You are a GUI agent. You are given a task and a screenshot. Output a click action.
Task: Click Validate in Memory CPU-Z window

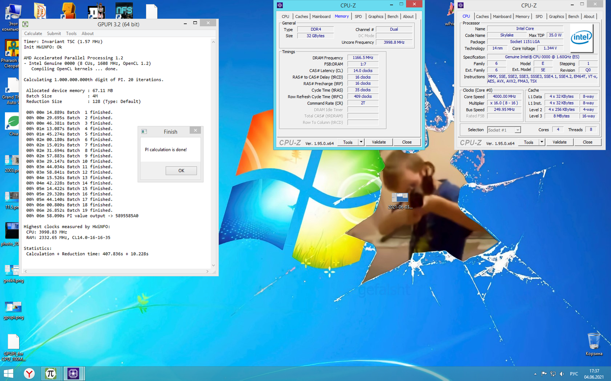pyautogui.click(x=379, y=142)
